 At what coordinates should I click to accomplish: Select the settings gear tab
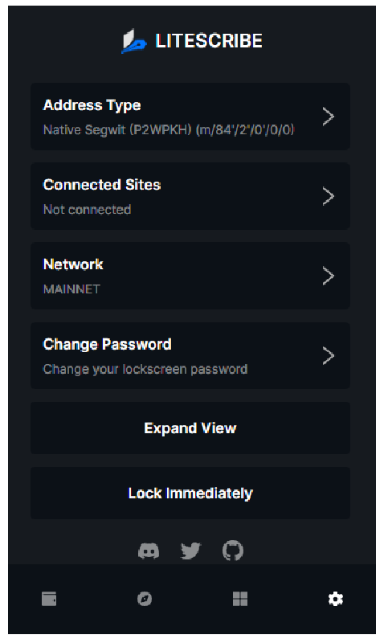(336, 599)
